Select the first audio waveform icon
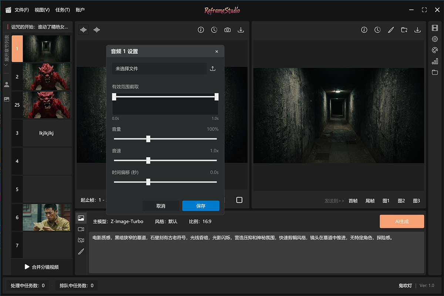Screen dimensions: 444x296 [84, 30]
